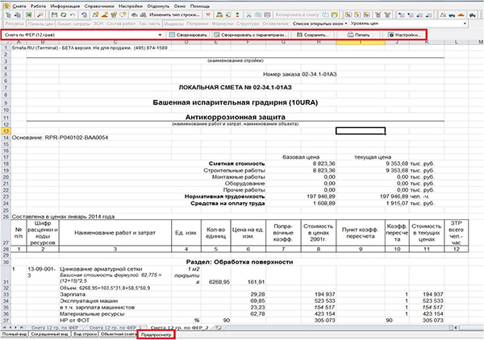Switch to Предпросмотр tab
Image resolution: width=484 pixels, height=340 pixels.
point(156,334)
